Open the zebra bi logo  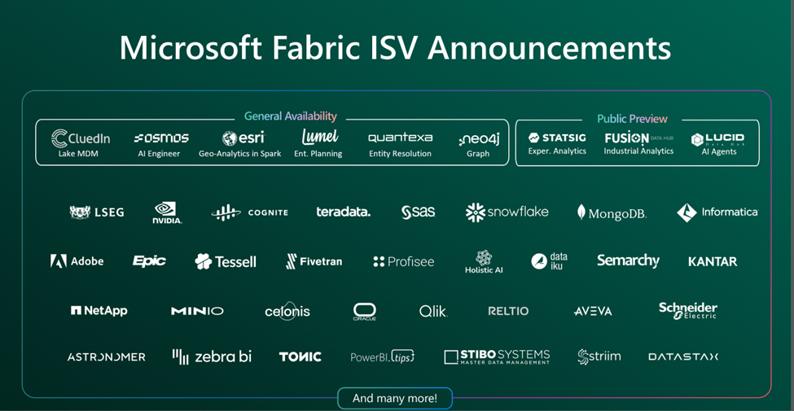212,356
